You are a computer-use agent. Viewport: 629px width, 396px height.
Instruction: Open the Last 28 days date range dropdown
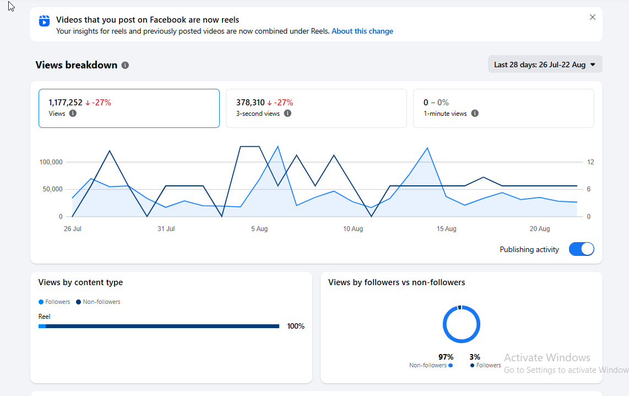545,65
